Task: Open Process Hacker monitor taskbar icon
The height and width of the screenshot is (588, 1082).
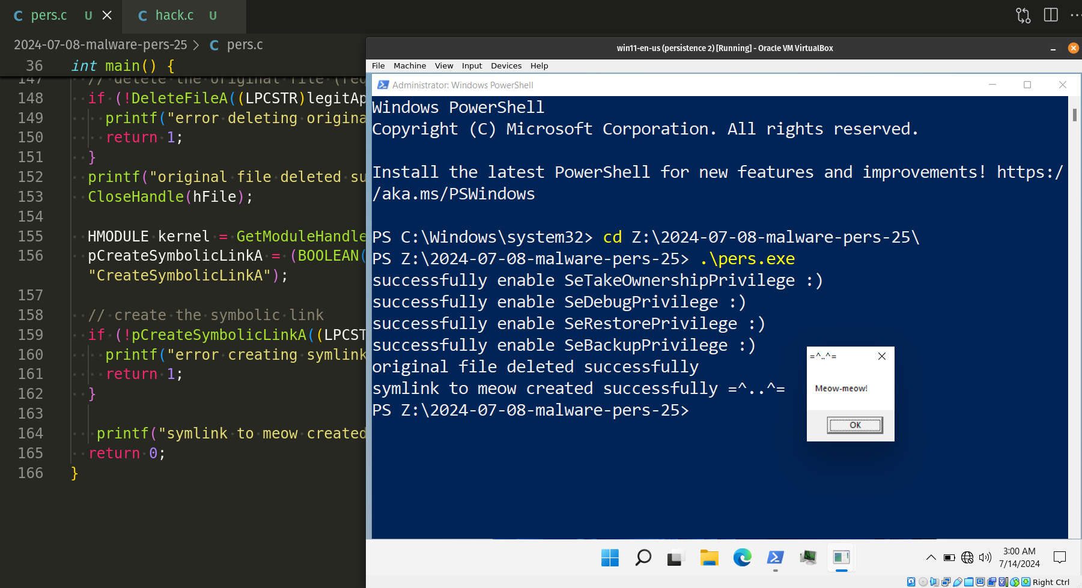Action: click(x=808, y=558)
